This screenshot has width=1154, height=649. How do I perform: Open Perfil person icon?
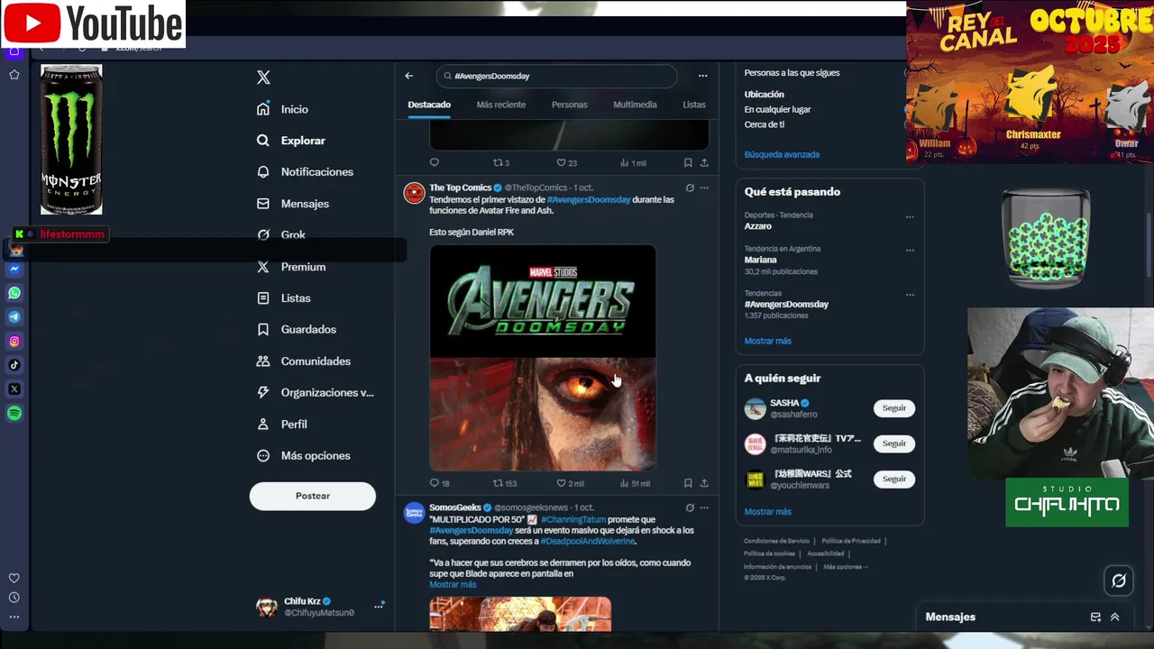click(x=263, y=425)
